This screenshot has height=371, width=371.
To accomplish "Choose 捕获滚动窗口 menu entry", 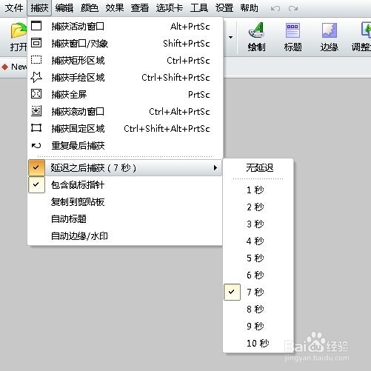I will click(125, 111).
